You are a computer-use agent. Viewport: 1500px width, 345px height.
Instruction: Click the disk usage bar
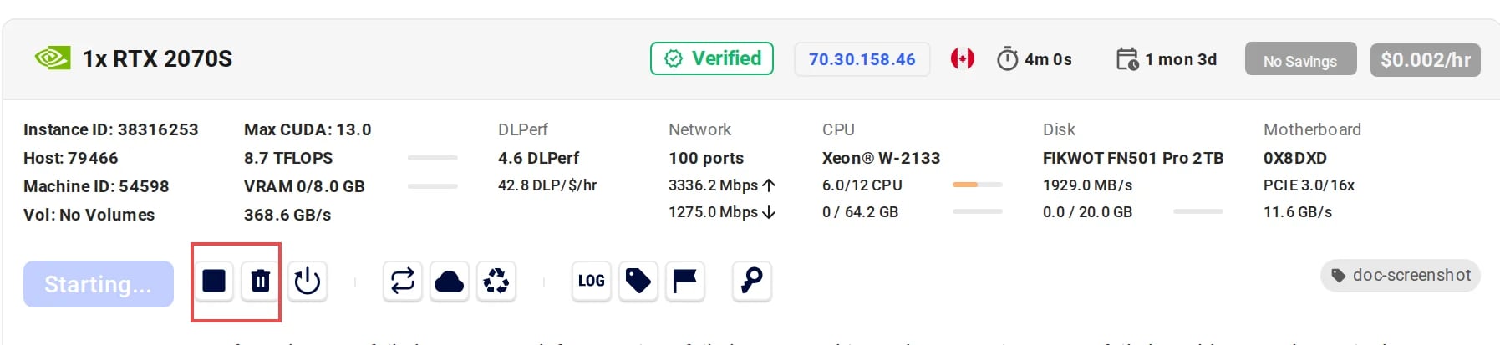click(1198, 211)
